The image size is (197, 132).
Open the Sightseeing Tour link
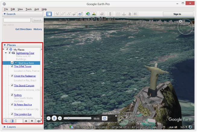[x=25, y=53]
